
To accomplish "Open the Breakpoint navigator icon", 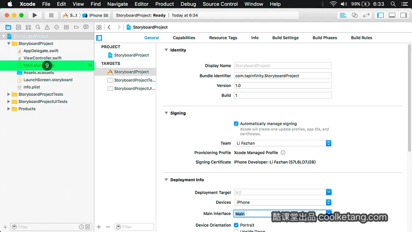I will [x=76, y=27].
